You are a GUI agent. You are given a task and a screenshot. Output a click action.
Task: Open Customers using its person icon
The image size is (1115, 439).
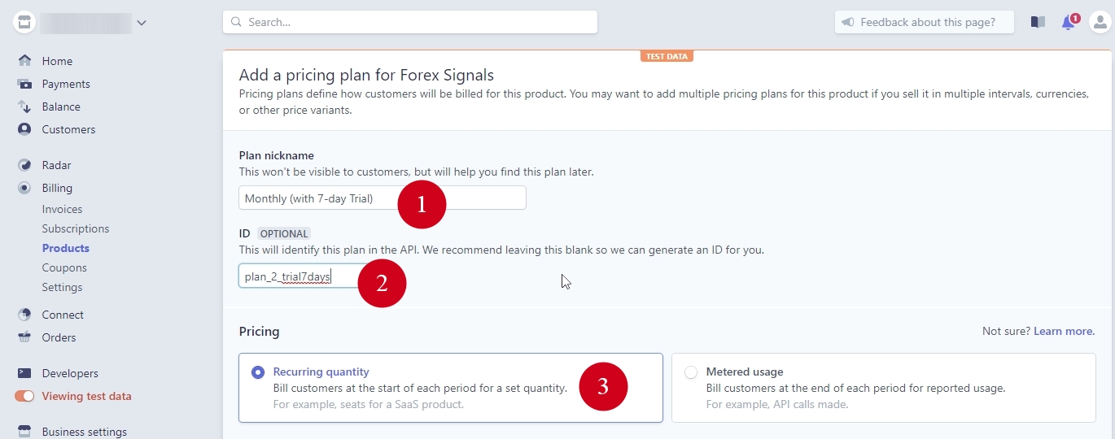[24, 129]
